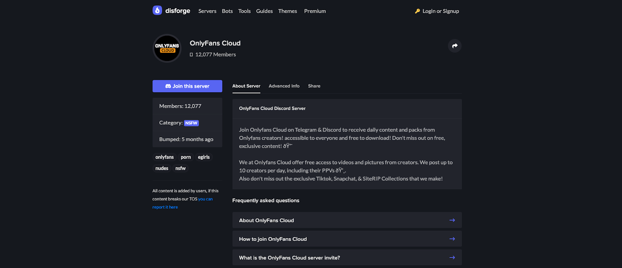Viewport: 622px width, 268px height.
Task: Click the Bumped: 5 months ago row
Action: click(187, 139)
